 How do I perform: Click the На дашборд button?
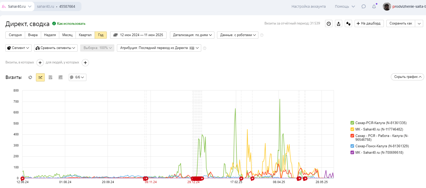tap(369, 23)
